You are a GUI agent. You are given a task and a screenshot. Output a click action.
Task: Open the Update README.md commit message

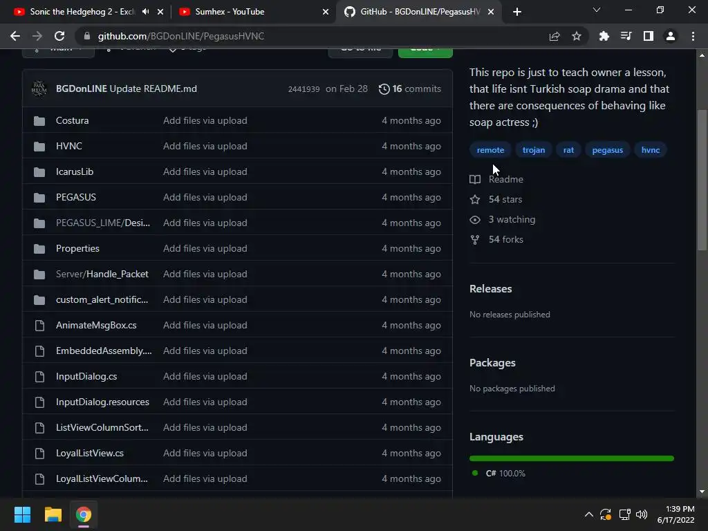click(153, 88)
